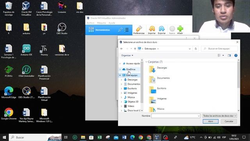Open the Máquina menu in VirtualBox
The width and height of the screenshot is (250, 141).
pyautogui.click(x=102, y=23)
